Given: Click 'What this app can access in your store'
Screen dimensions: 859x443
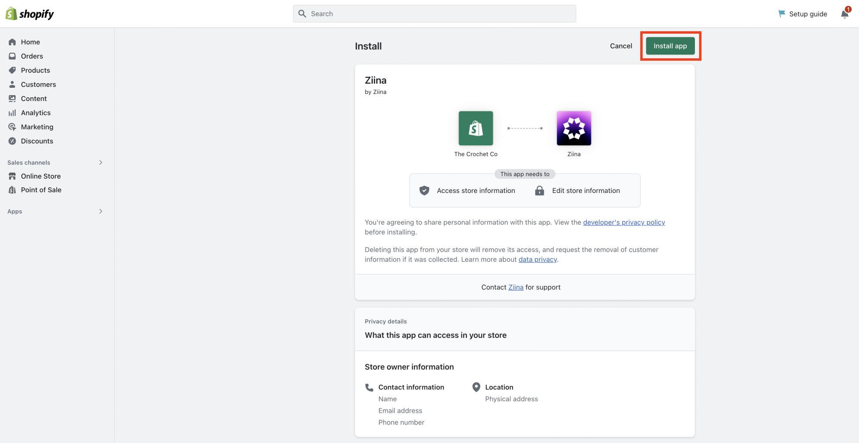Looking at the screenshot, I should pyautogui.click(x=436, y=335).
